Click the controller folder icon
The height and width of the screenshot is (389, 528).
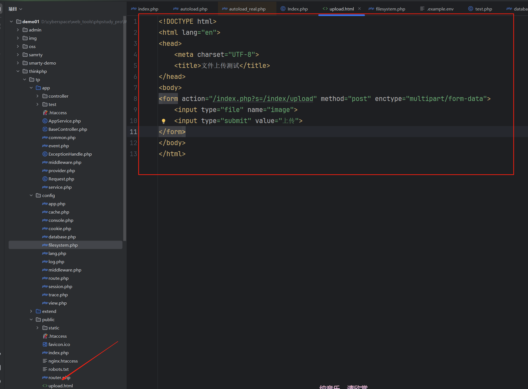(x=45, y=96)
